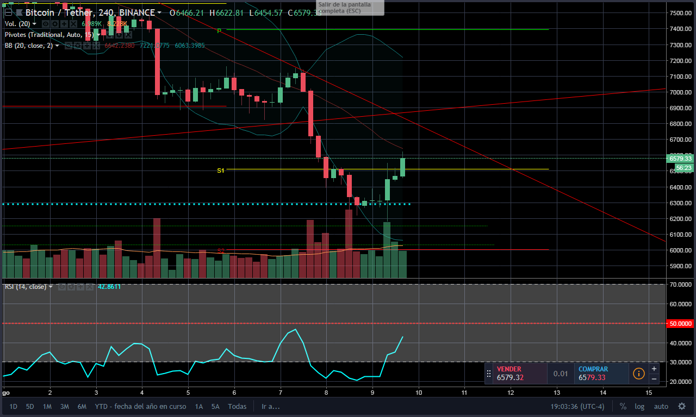Click the VENDER sell button at 6579.32
The width and height of the screenshot is (696, 417).
520,374
